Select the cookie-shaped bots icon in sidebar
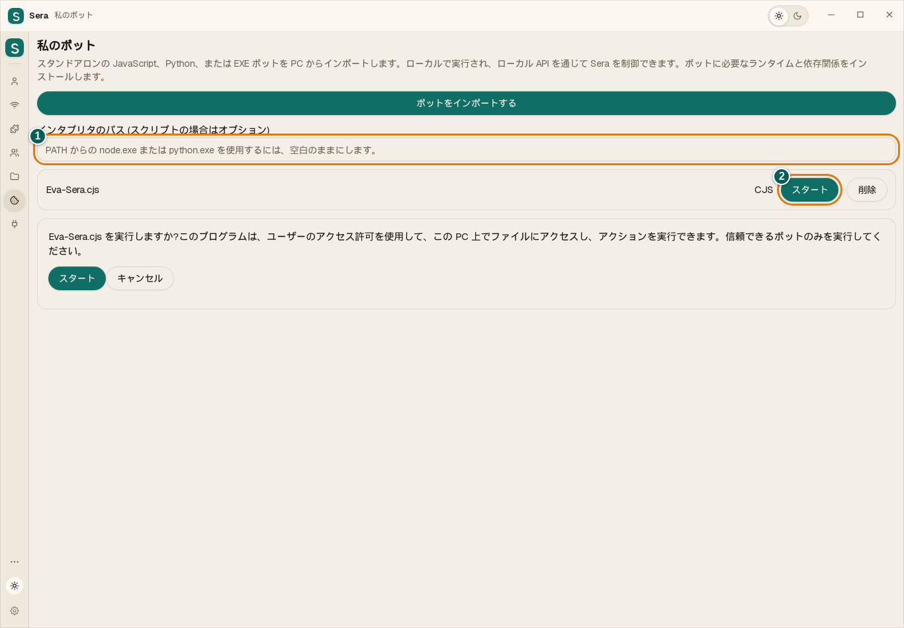The image size is (904, 628). tap(15, 200)
